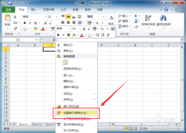Image resolution: width=186 pixels, height=133 pixels.
Task: Open mini toolbar font size dropdown
Action: tap(80, 29)
